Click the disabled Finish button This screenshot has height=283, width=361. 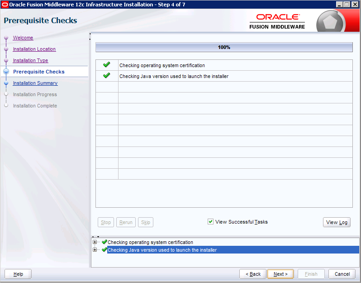tap(311, 274)
